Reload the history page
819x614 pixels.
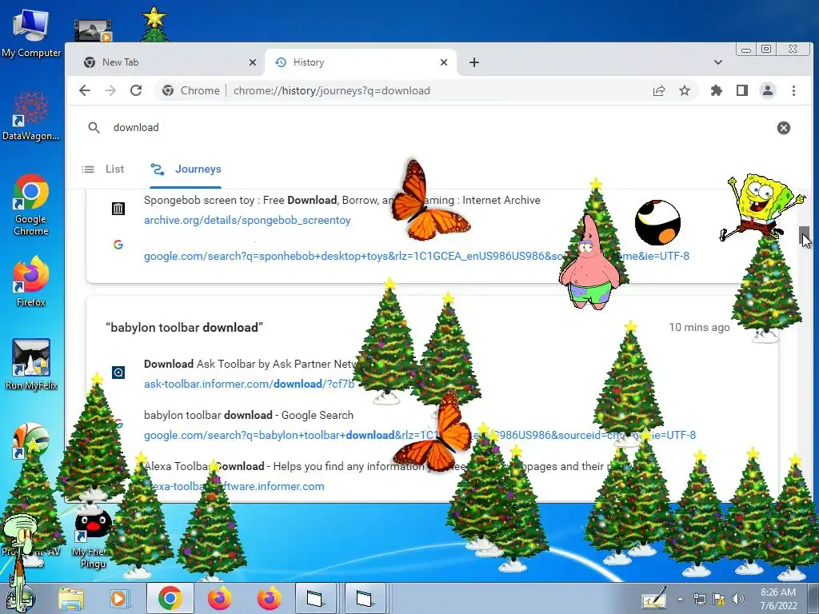pos(136,90)
